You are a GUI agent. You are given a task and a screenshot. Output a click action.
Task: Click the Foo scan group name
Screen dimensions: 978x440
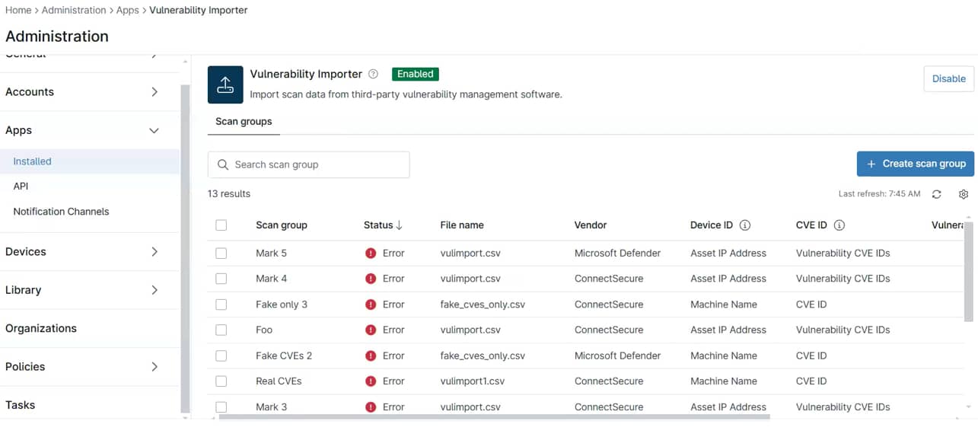(264, 330)
